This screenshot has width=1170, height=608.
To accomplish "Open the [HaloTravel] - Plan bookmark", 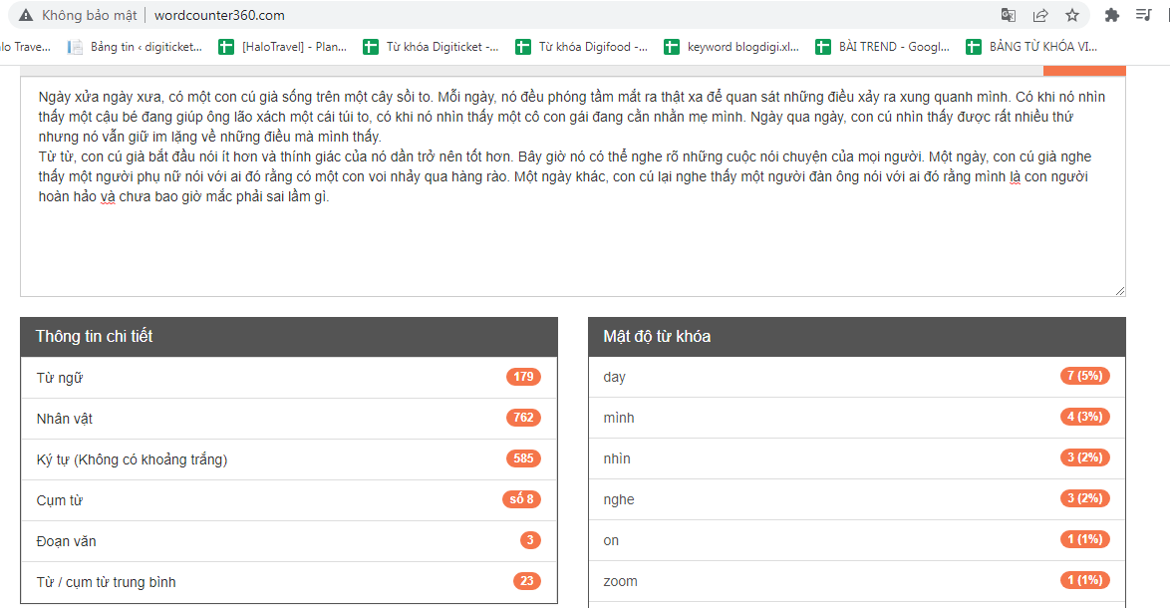I will (283, 47).
